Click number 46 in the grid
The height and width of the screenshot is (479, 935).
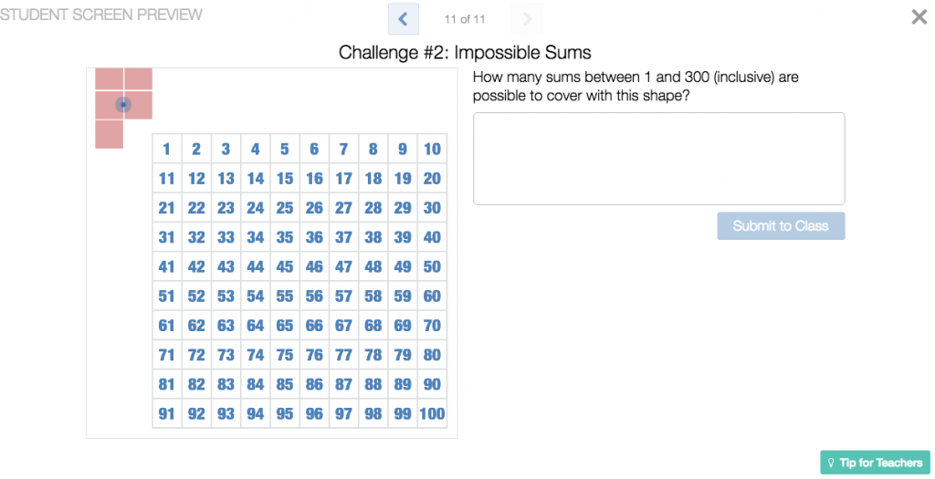pos(314,266)
